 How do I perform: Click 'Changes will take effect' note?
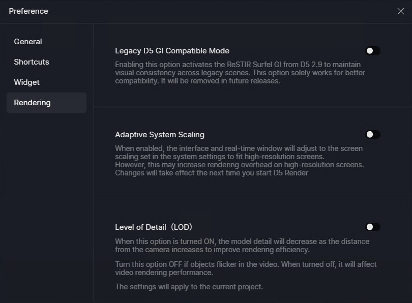(212, 173)
